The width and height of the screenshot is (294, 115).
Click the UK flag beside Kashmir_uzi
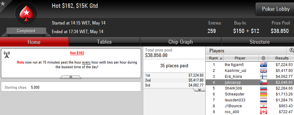pyautogui.click(x=263, y=71)
